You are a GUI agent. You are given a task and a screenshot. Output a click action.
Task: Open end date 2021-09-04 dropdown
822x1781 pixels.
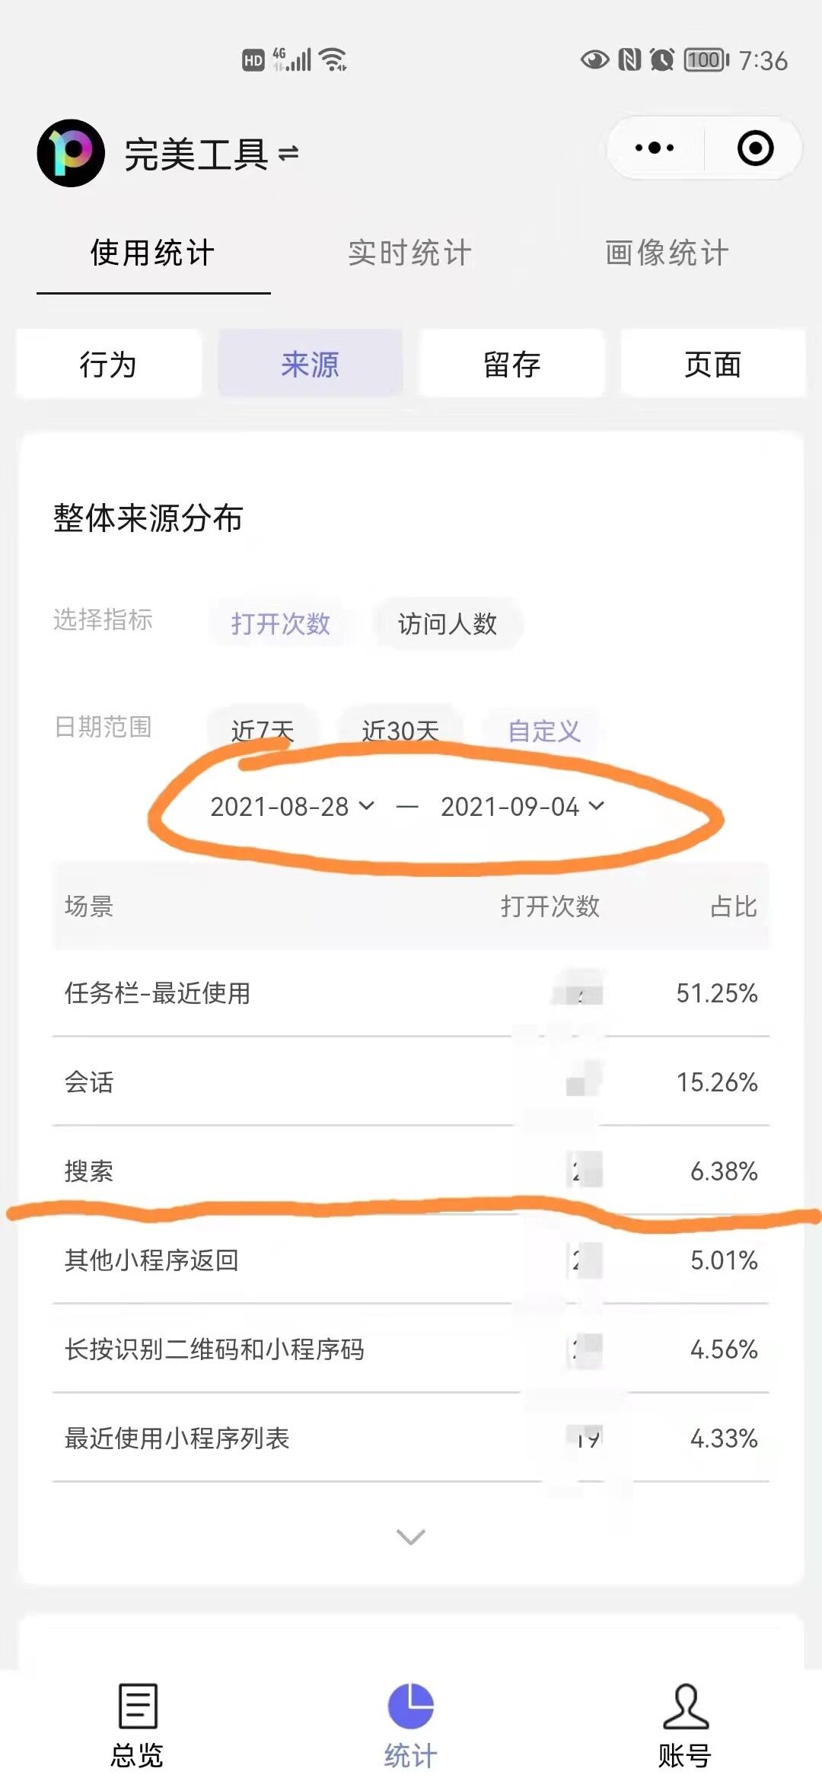click(523, 806)
